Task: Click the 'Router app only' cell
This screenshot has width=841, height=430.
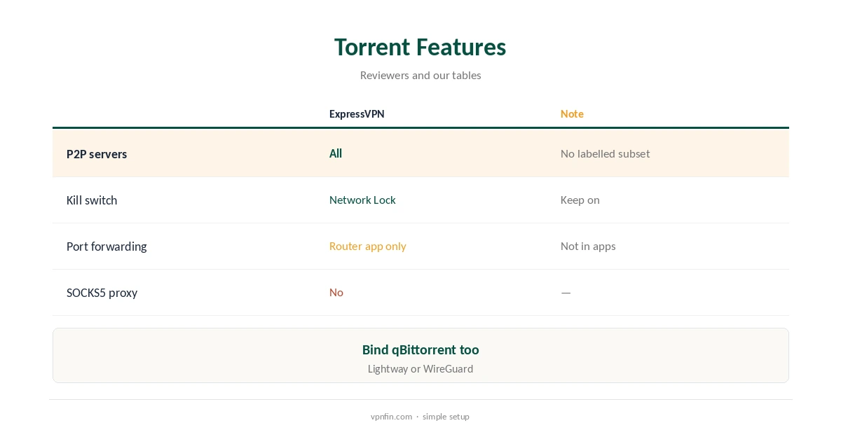Action: [368, 246]
